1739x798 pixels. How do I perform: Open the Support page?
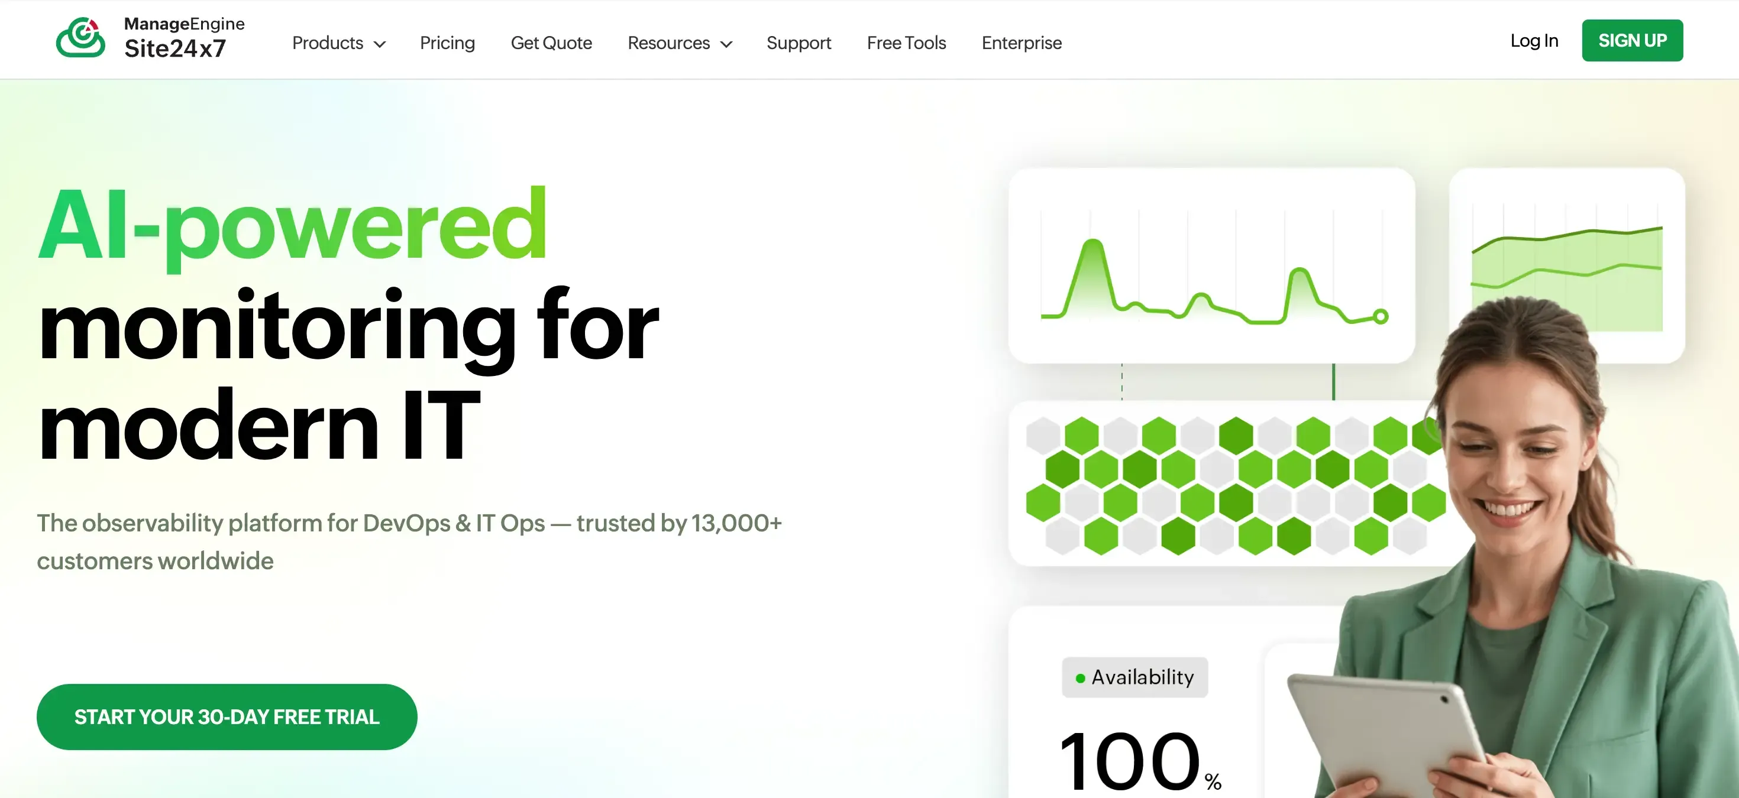tap(799, 43)
